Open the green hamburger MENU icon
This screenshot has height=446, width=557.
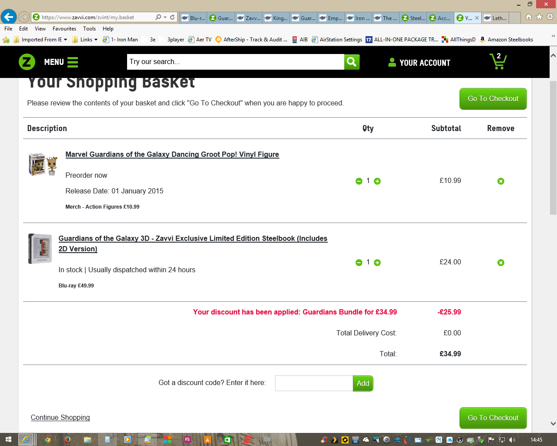point(73,62)
